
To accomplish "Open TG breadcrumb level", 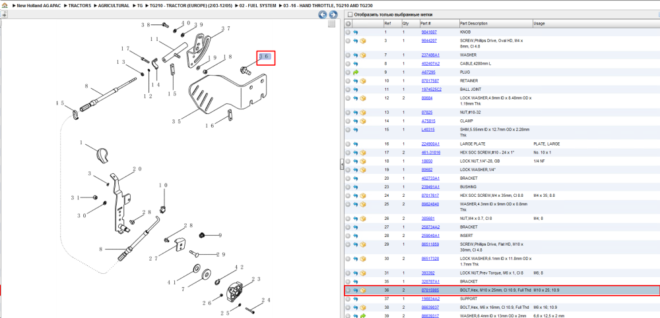I will tap(140, 6).
